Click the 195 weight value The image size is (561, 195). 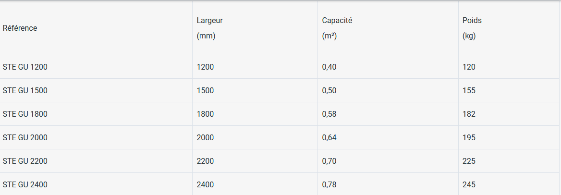click(x=469, y=138)
